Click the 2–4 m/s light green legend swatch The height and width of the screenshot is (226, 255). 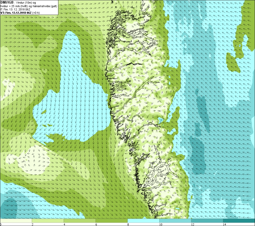pos(48,221)
